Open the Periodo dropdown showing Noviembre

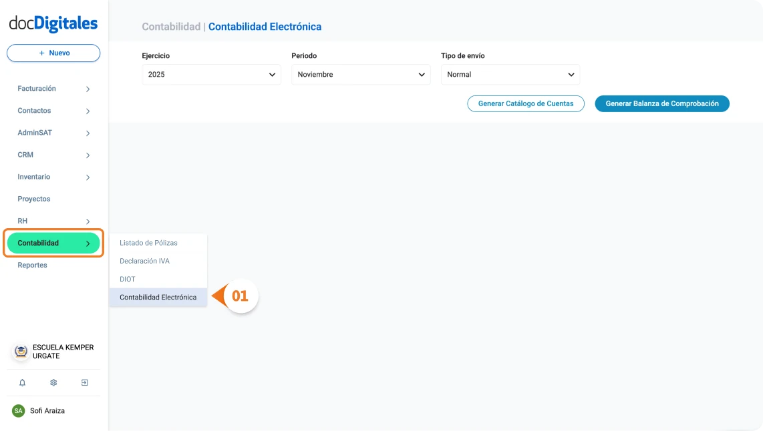pos(360,75)
